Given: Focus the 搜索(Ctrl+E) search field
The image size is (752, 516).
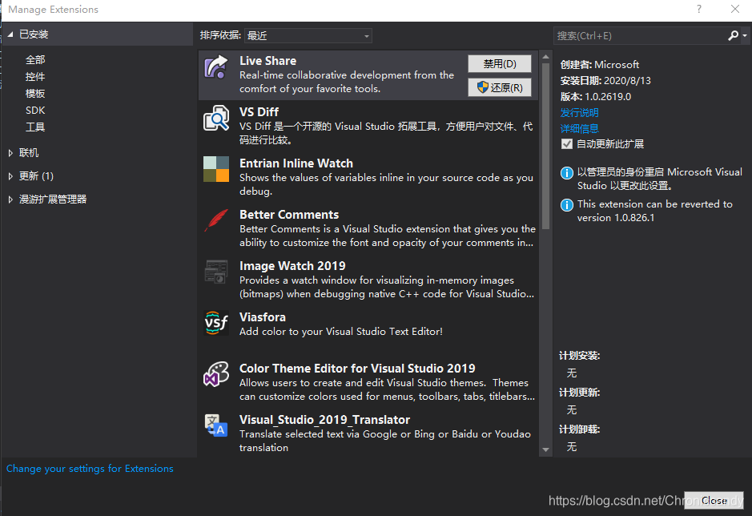Looking at the screenshot, I should point(640,35).
